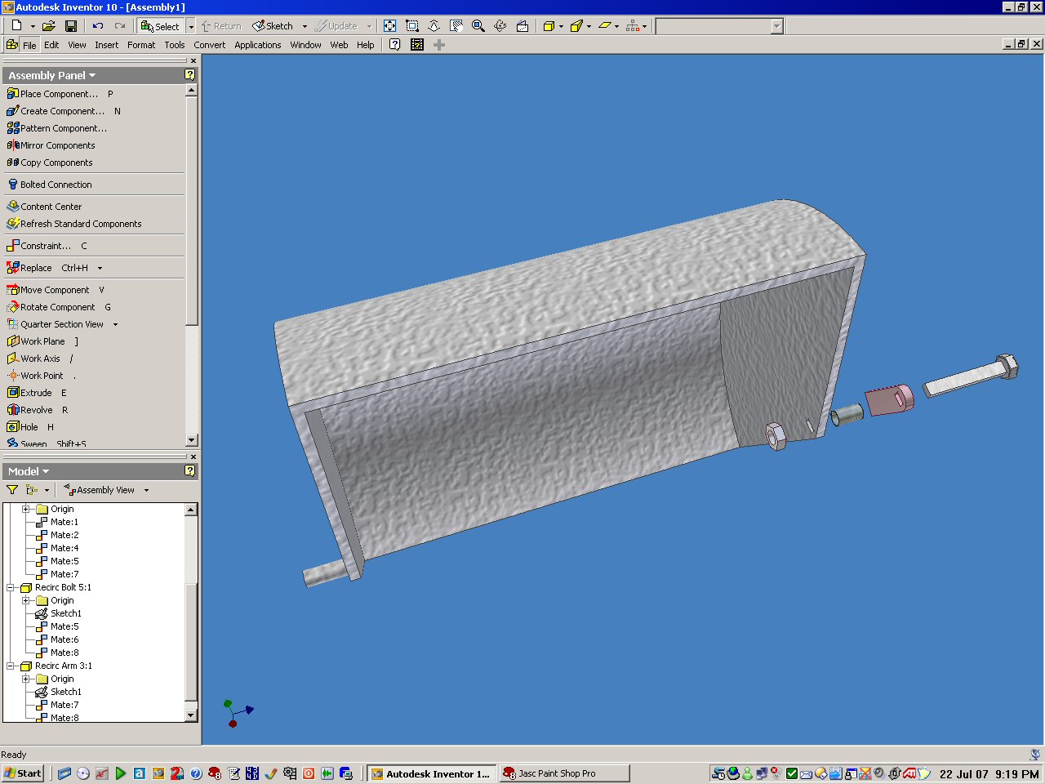
Task: Click the Zoom All view icon
Action: pyautogui.click(x=390, y=26)
